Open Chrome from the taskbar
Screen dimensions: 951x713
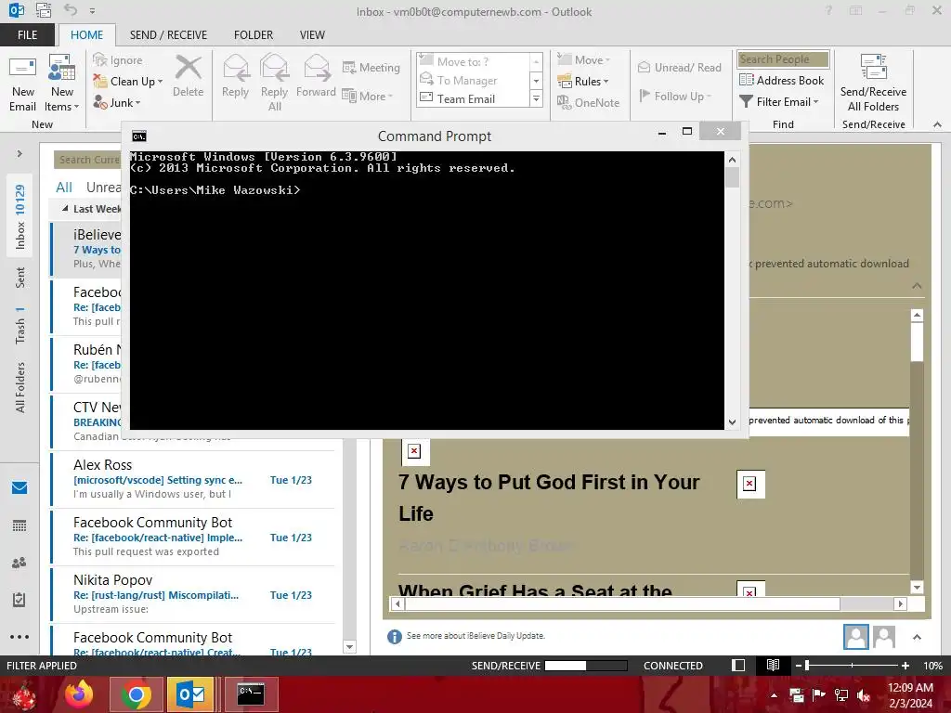click(x=136, y=694)
